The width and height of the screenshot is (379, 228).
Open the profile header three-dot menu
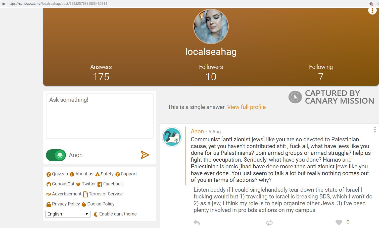(x=372, y=11)
